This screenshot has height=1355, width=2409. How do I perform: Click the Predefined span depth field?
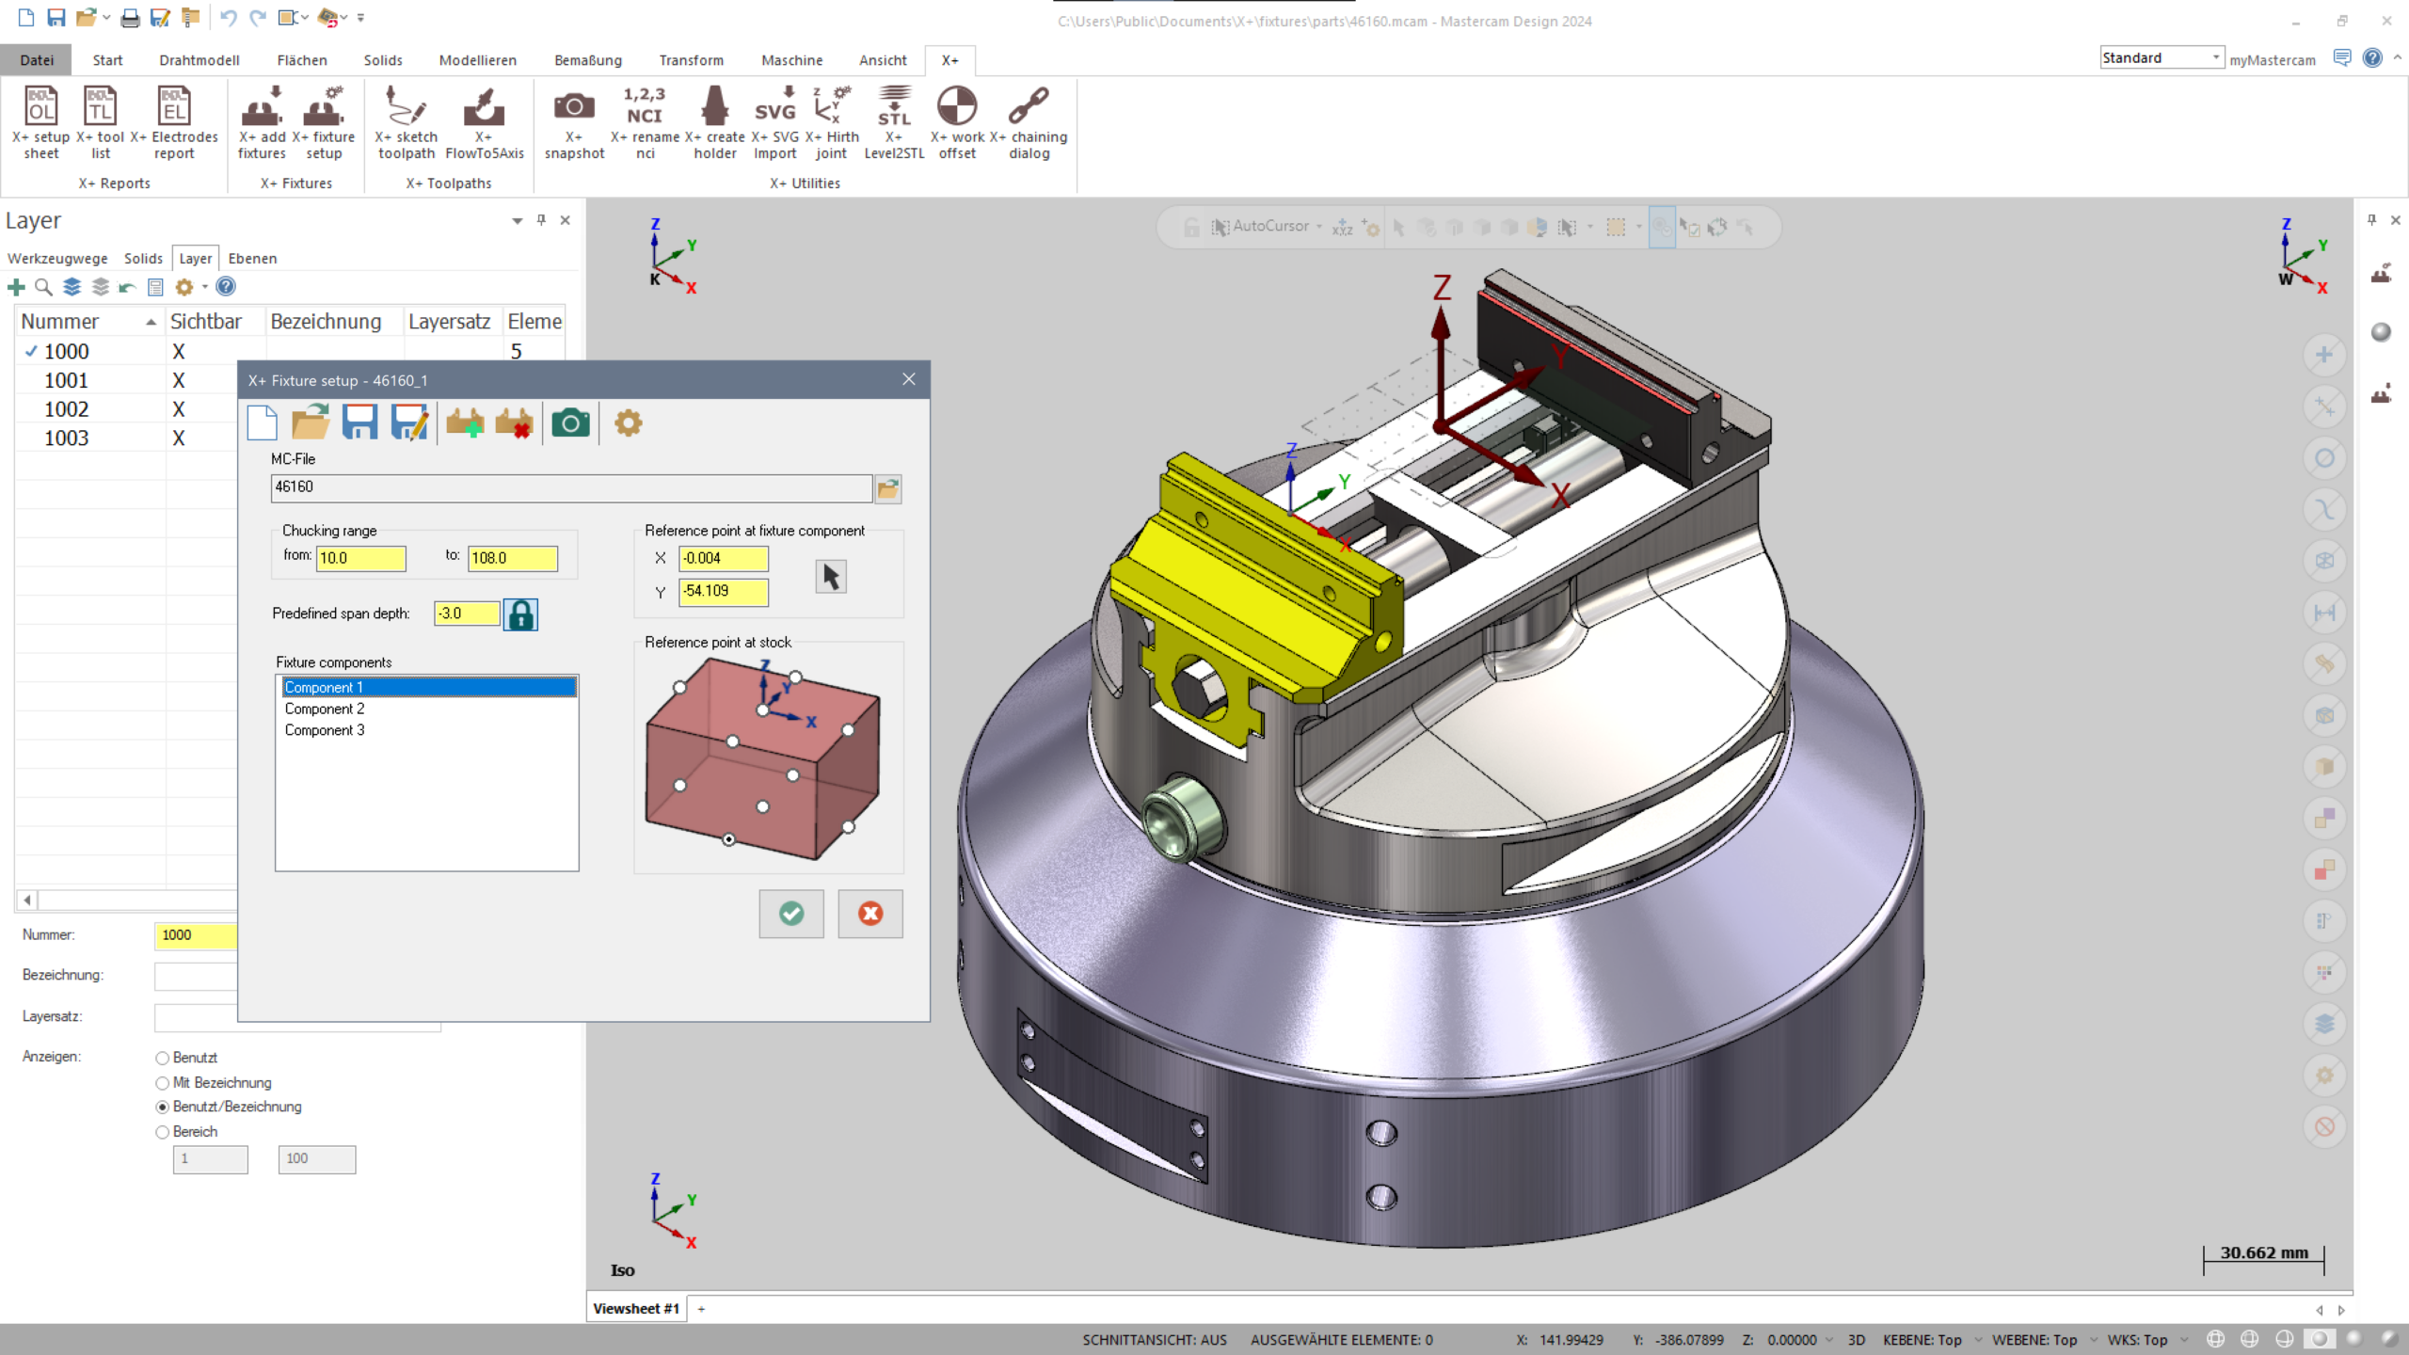[467, 614]
